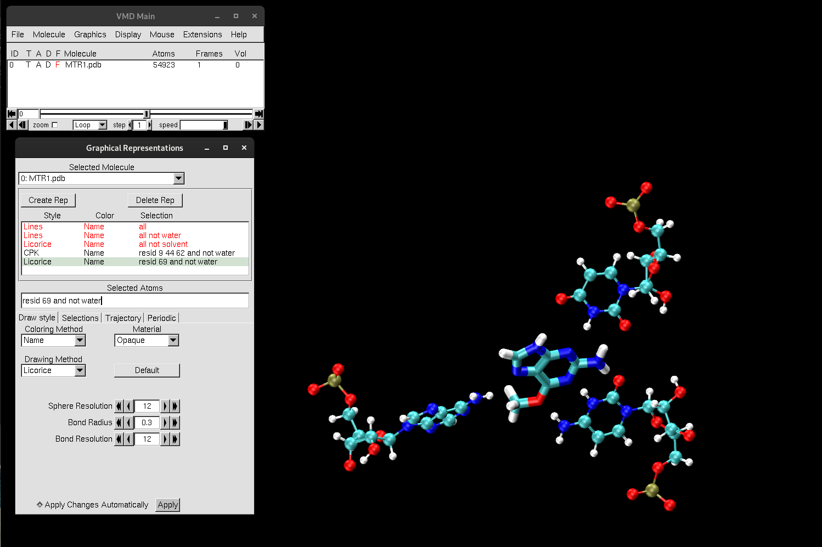Toggle Apply Changes Automatically
This screenshot has height=547, width=822.
point(40,505)
